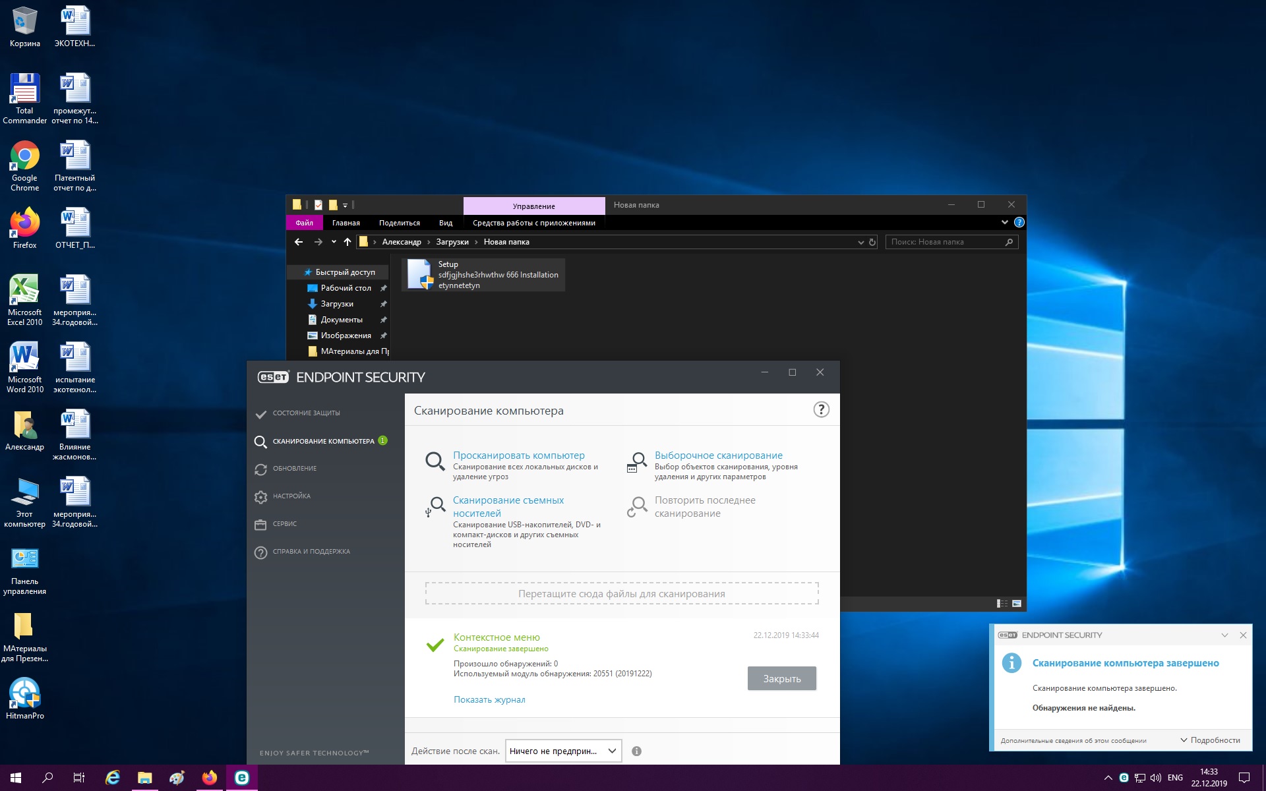Open the Setup gear icon in ESET sidebar
Image resolution: width=1266 pixels, height=791 pixels.
(x=260, y=497)
